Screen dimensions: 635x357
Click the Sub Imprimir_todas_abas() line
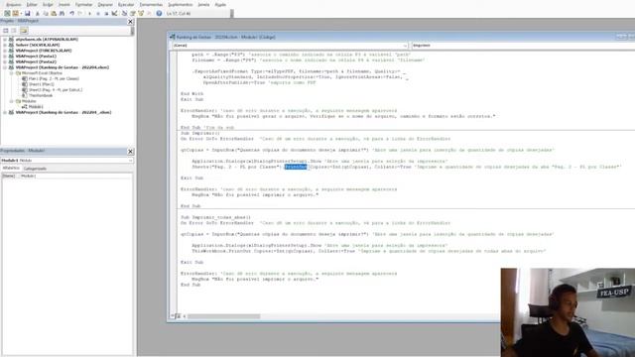coord(215,217)
